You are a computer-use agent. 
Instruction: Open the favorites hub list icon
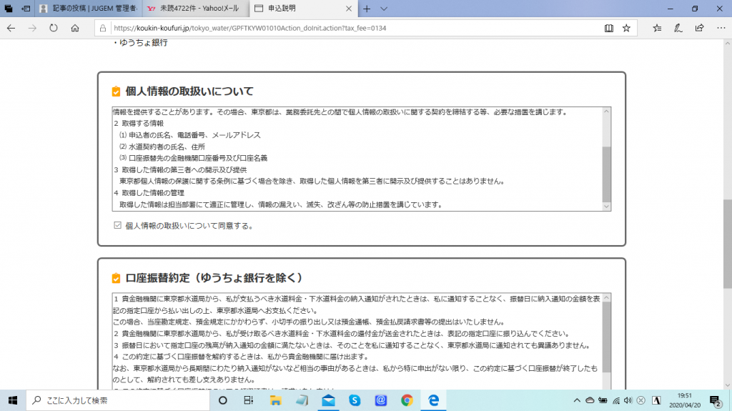tap(658, 29)
